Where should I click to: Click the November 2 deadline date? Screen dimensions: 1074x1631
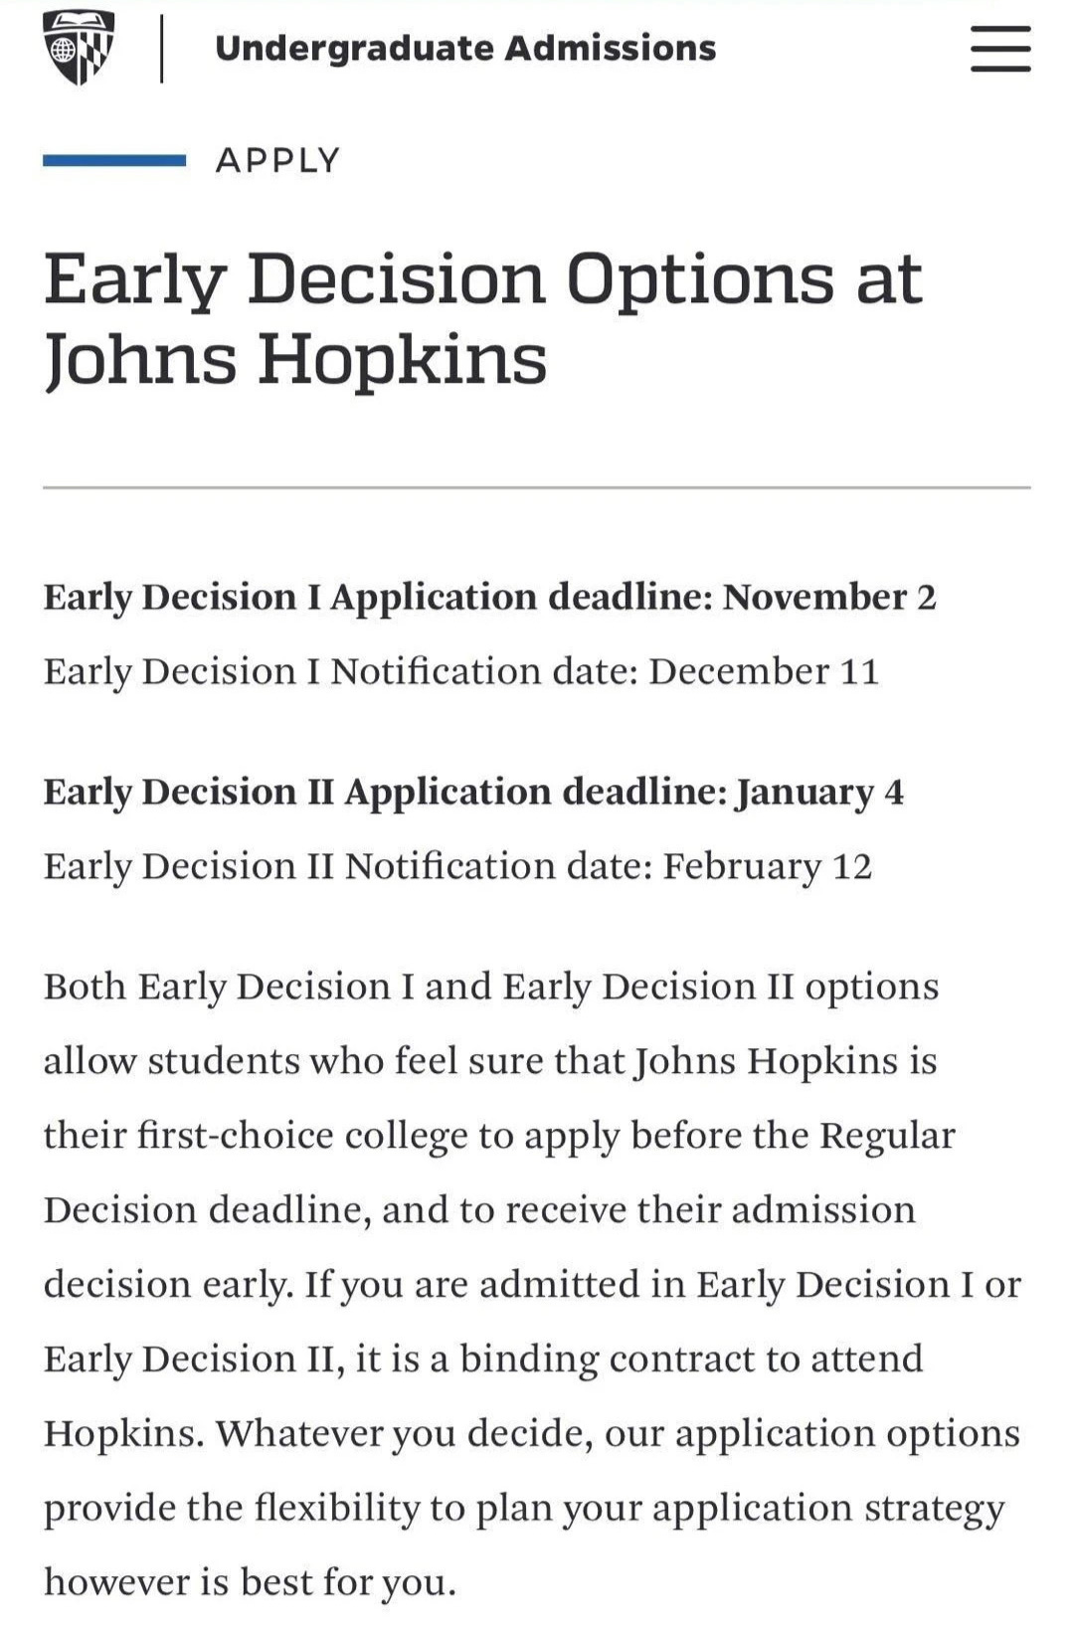[x=829, y=597]
